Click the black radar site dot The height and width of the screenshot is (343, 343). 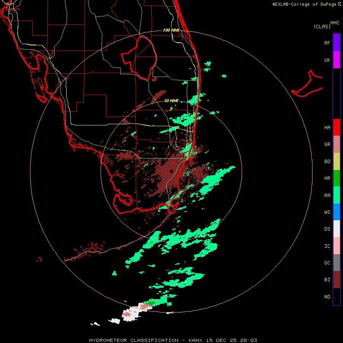(x=171, y=171)
